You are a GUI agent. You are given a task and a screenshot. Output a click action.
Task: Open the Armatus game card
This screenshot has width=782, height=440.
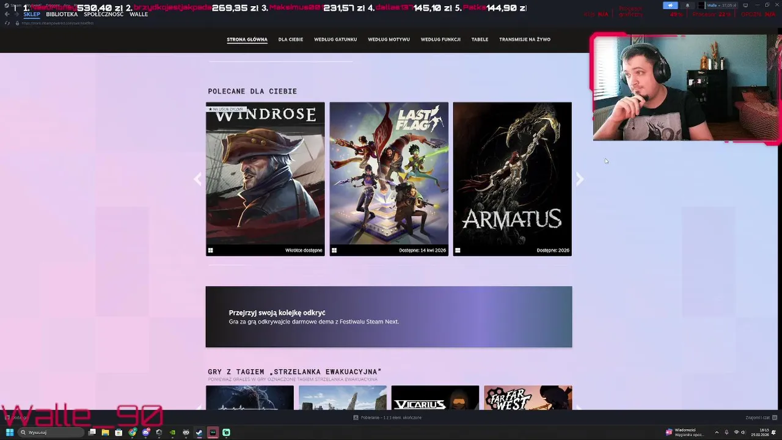click(512, 179)
